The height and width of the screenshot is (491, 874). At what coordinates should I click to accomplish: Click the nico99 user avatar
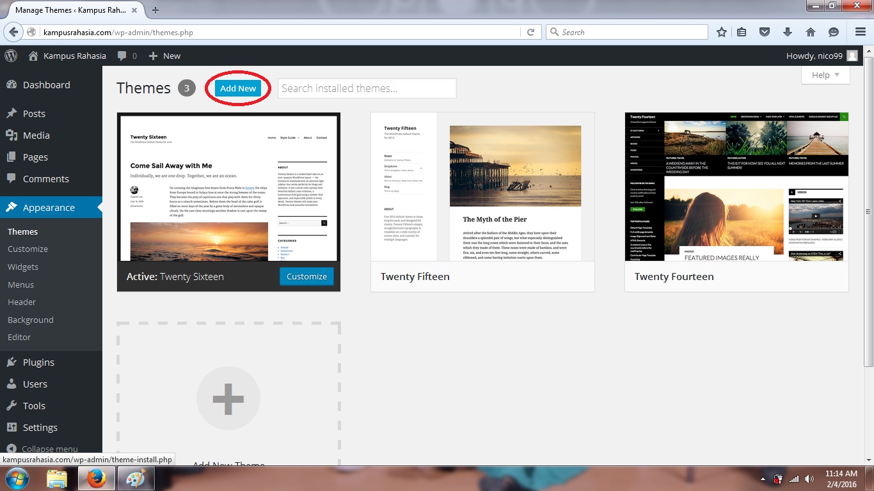tap(852, 56)
